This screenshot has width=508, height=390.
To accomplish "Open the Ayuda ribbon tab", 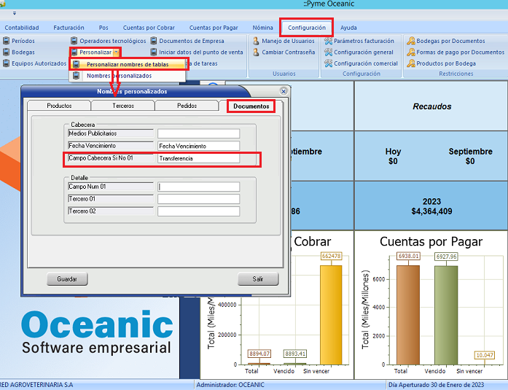I will pos(348,28).
